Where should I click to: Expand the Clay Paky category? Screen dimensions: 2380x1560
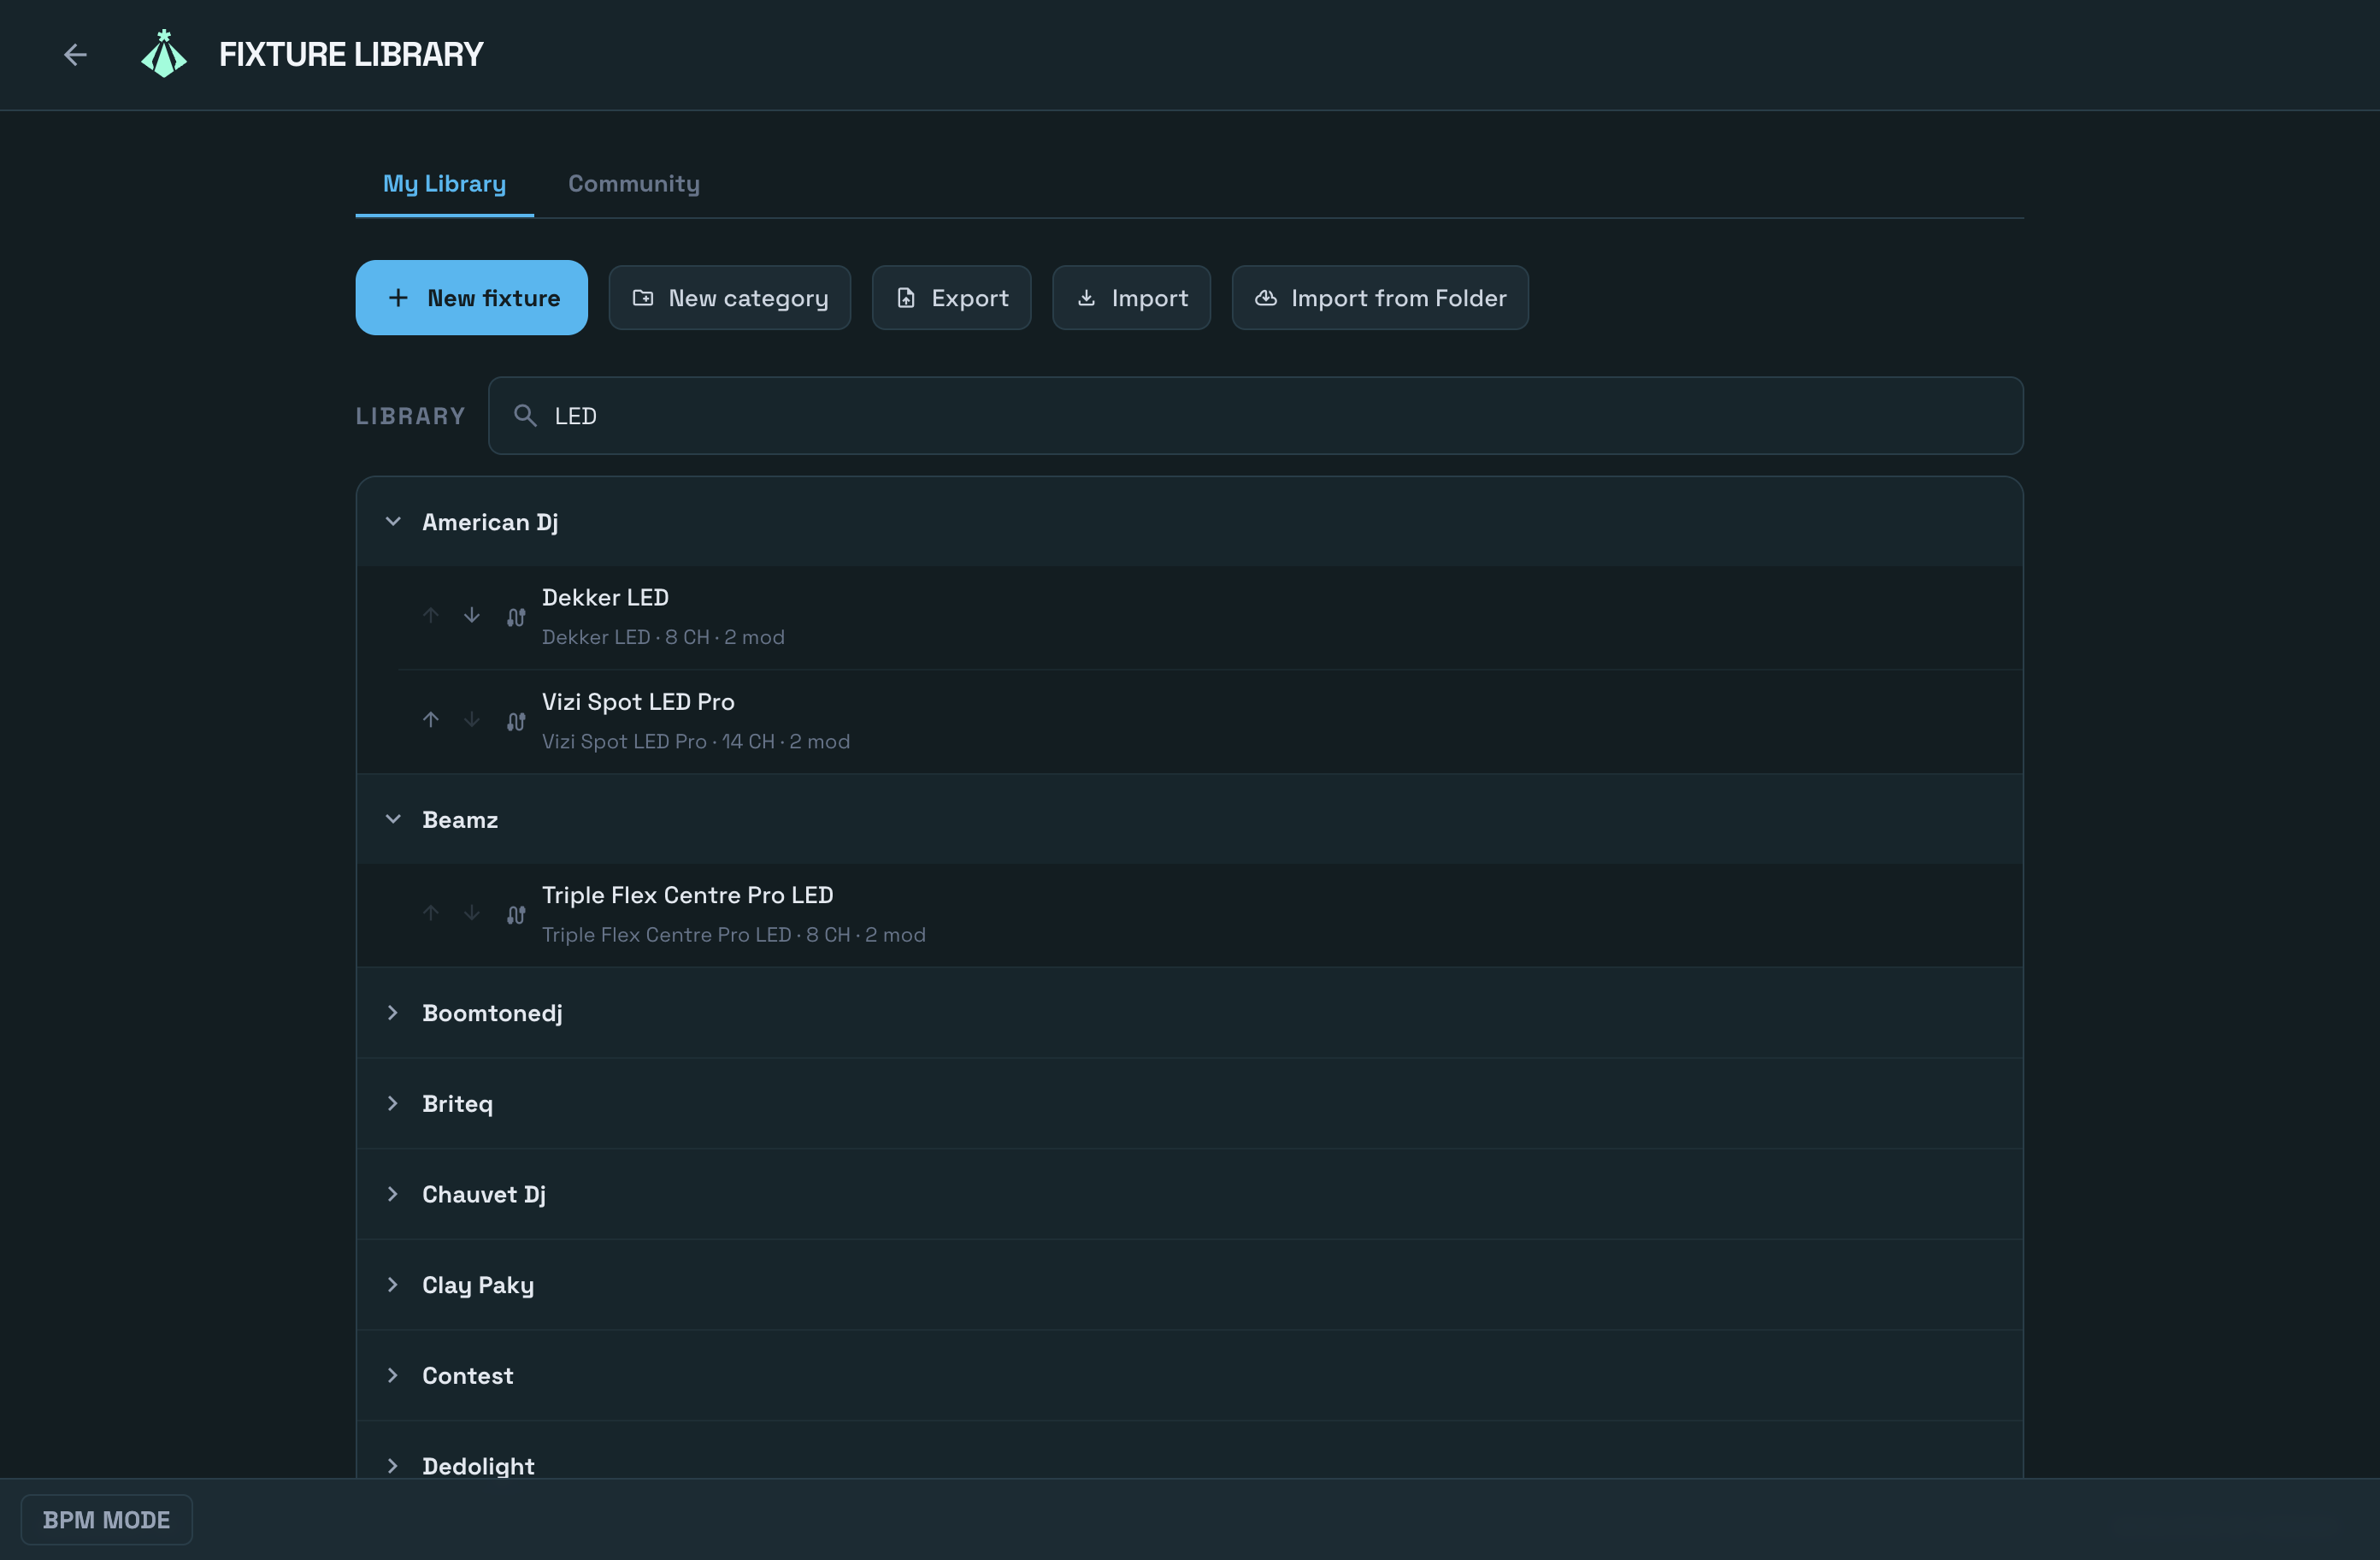coord(1190,1285)
